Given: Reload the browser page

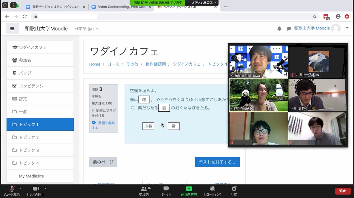Looking at the screenshot, I should click(25, 16).
